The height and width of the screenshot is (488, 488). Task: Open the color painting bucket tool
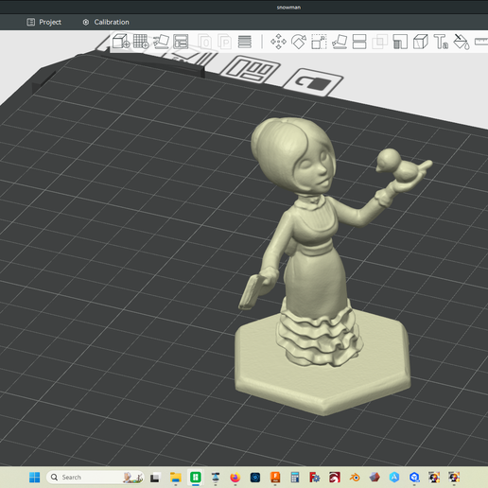pos(462,42)
